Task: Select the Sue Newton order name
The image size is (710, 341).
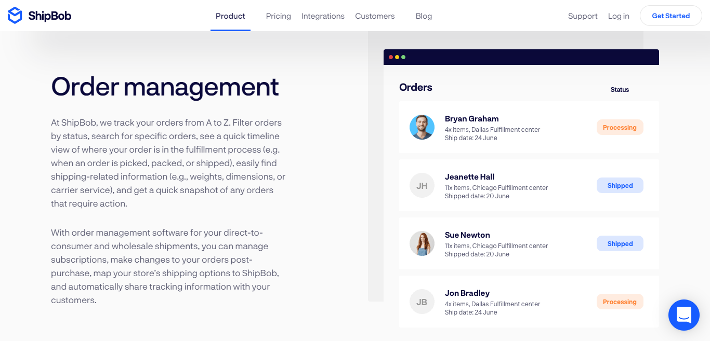Action: point(467,235)
